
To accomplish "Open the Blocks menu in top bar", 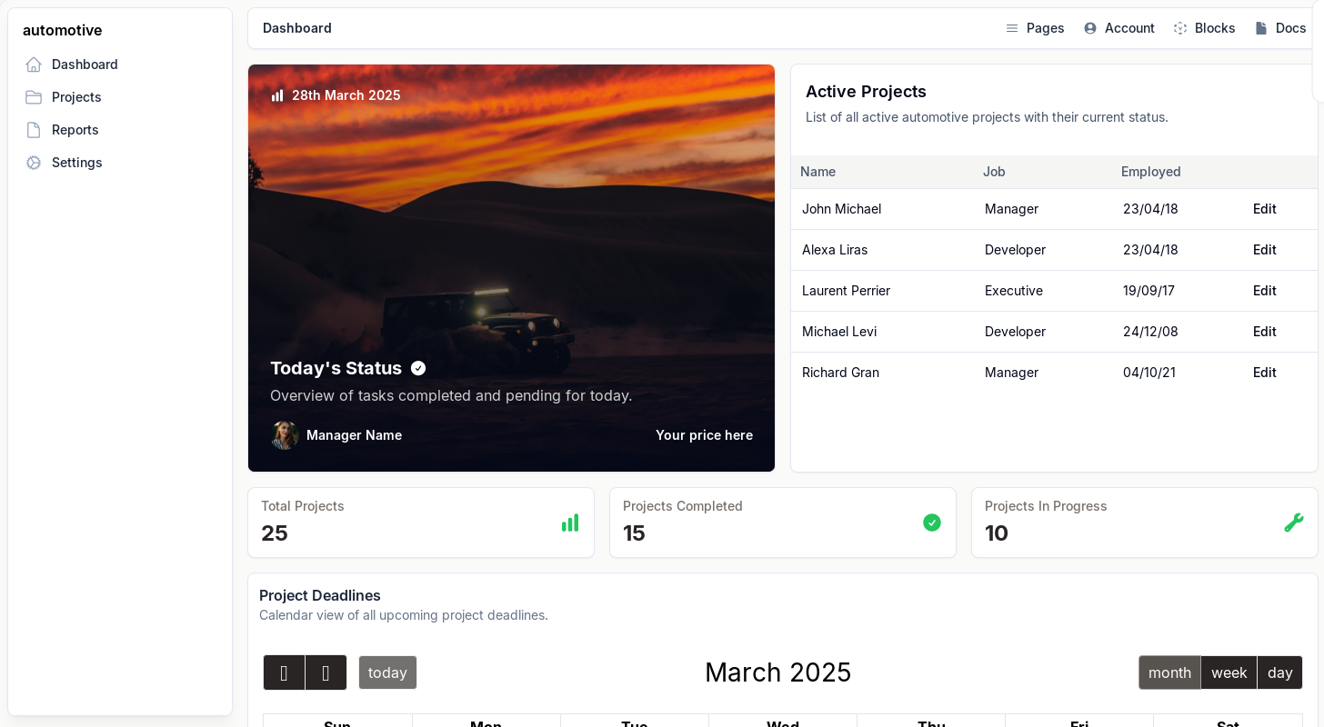I will 1204,28.
